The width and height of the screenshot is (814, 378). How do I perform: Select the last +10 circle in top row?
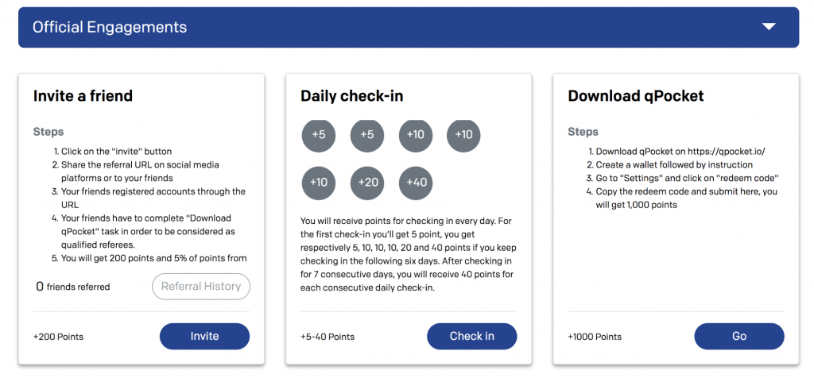click(463, 135)
